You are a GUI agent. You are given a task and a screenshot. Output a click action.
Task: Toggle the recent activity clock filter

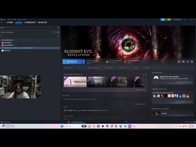56,32
